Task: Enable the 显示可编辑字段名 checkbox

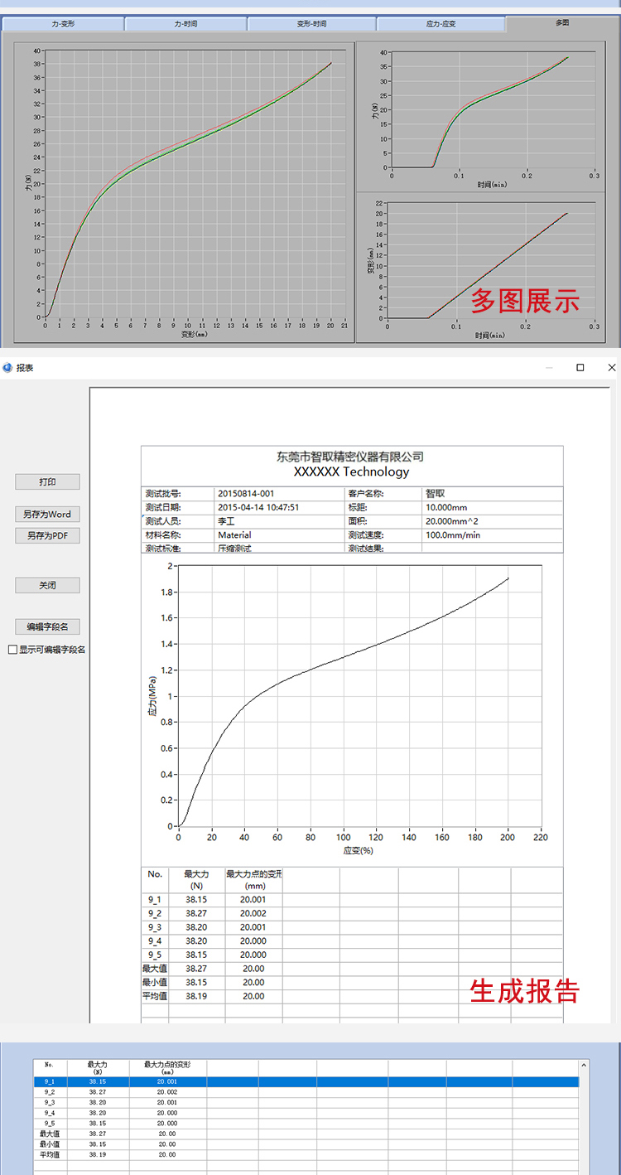Action: (12, 650)
